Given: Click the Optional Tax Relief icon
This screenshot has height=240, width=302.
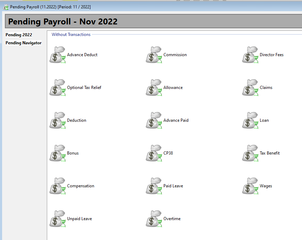Looking at the screenshot, I should (57, 88).
